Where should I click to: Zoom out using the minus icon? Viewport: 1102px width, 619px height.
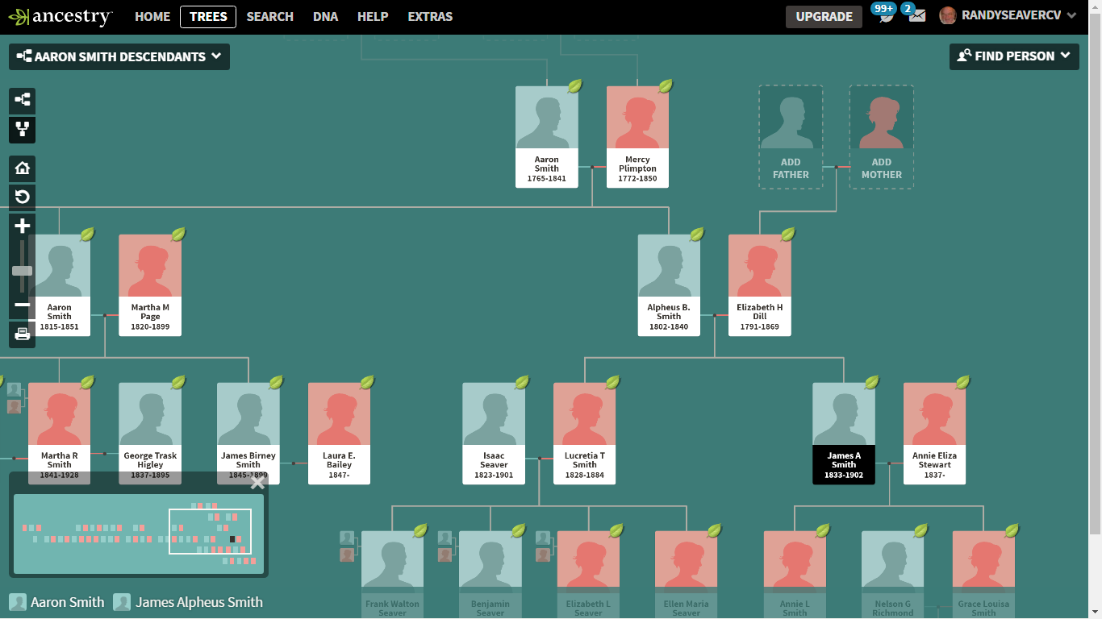[22, 305]
